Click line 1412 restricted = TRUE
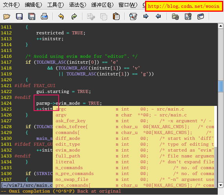224x195 pixels. 61,33
